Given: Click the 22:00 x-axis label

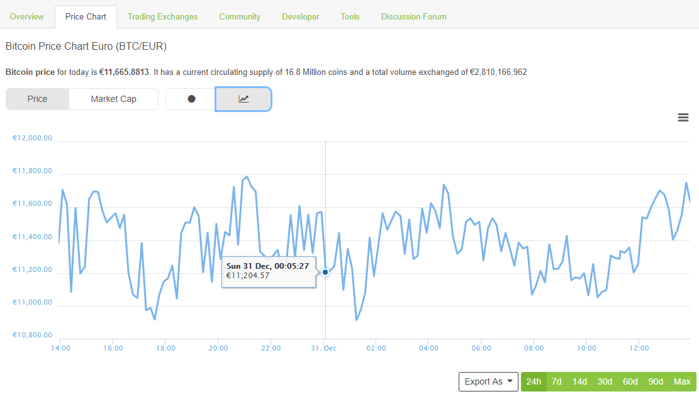Looking at the screenshot, I should (x=271, y=348).
